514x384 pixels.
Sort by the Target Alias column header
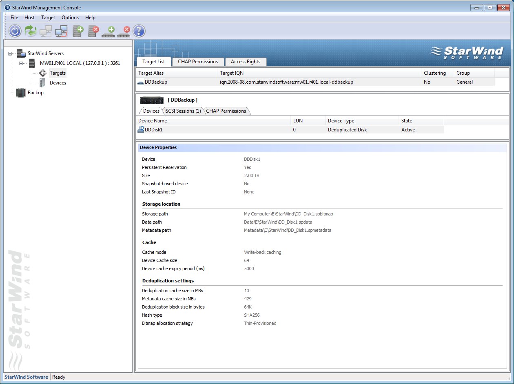176,73
